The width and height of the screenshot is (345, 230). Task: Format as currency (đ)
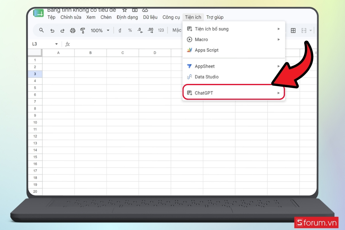120,30
